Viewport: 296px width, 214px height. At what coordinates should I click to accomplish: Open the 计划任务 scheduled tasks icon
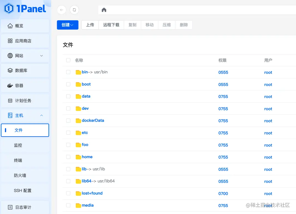pyautogui.click(x=10, y=100)
